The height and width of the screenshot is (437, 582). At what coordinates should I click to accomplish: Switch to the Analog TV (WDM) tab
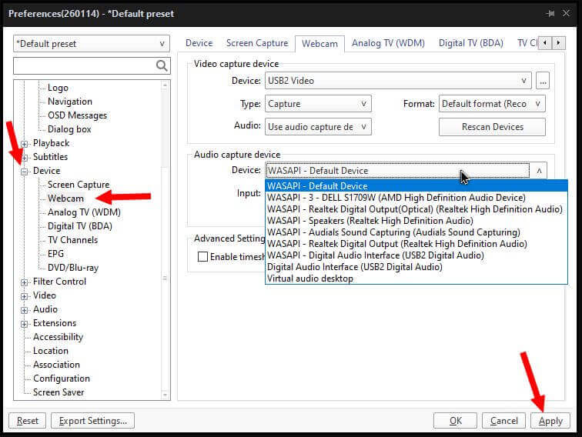tap(387, 43)
